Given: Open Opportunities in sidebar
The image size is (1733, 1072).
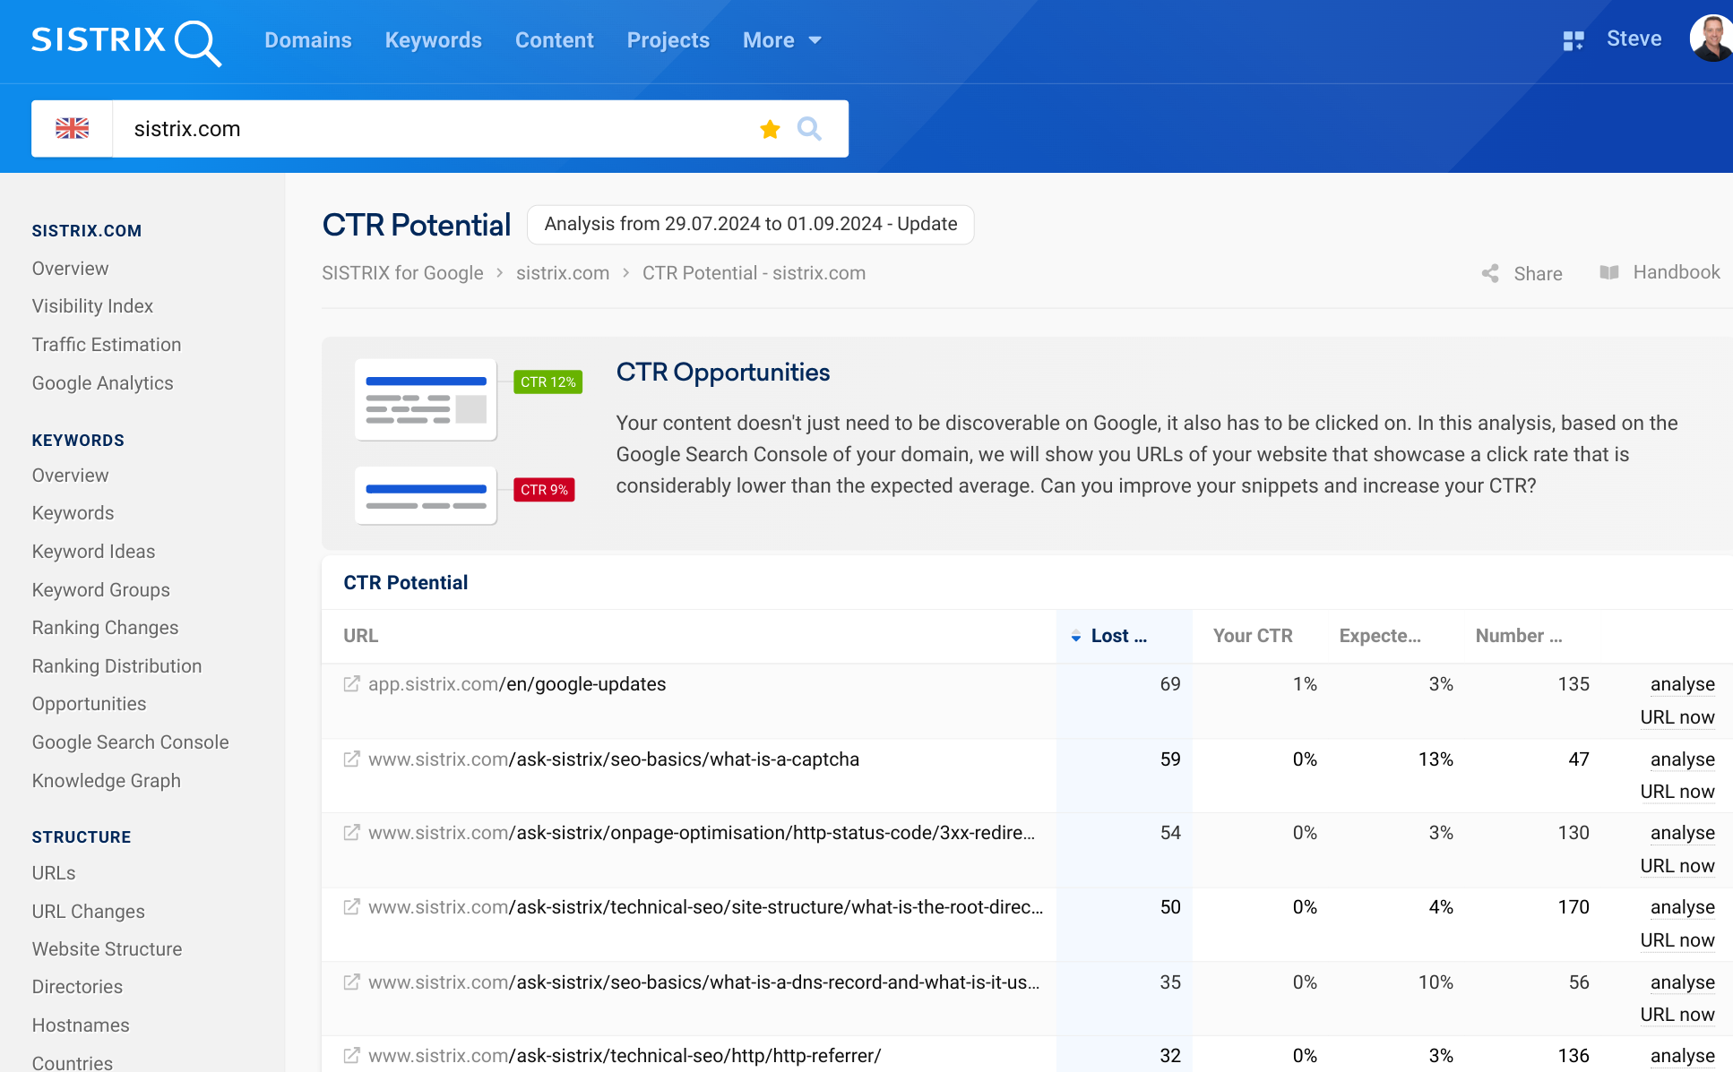Looking at the screenshot, I should (89, 704).
